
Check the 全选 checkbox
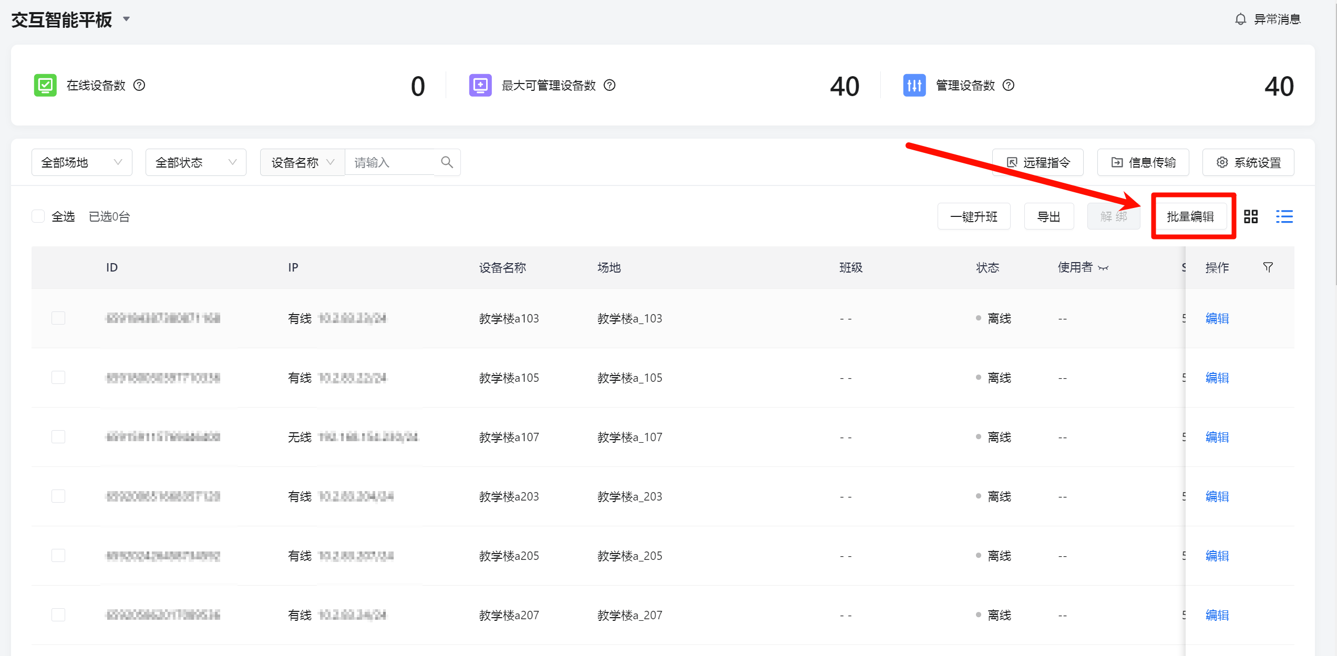point(38,216)
